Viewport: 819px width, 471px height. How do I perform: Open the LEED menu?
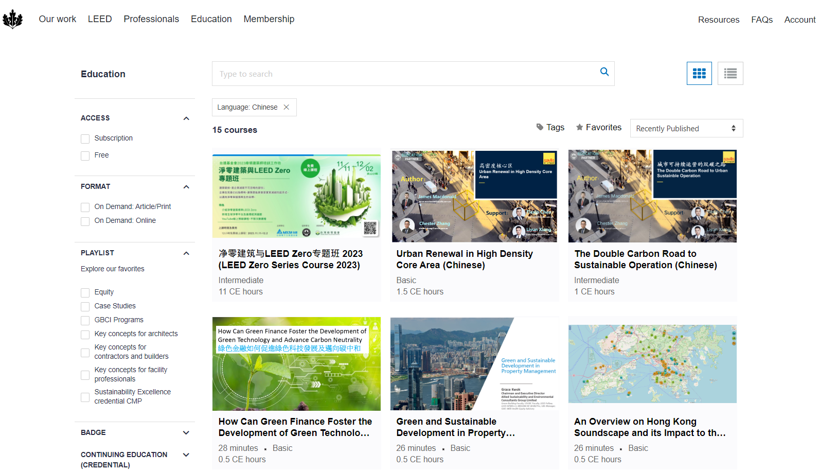pyautogui.click(x=100, y=19)
